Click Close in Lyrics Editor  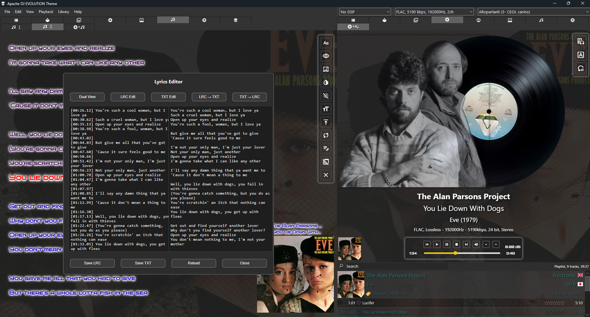point(244,263)
